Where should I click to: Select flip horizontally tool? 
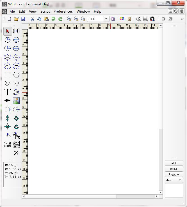tap(8, 127)
